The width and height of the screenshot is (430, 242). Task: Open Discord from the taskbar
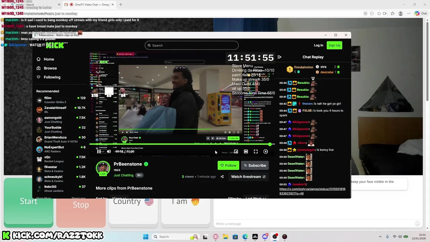point(265,237)
